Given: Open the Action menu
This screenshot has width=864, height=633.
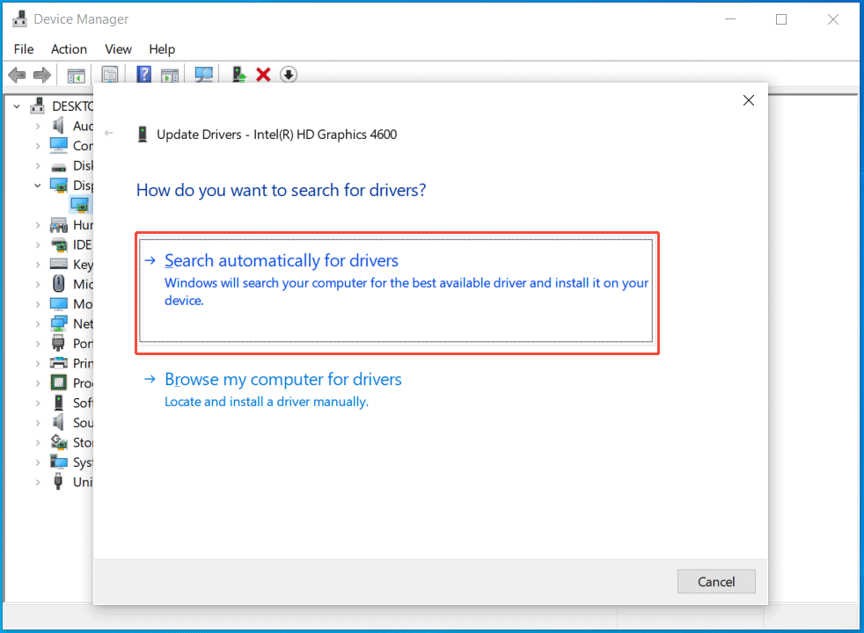Looking at the screenshot, I should pos(69,49).
